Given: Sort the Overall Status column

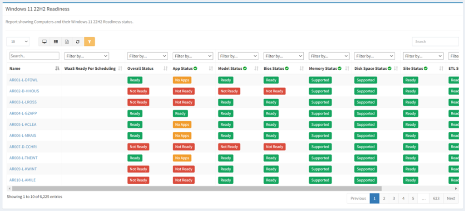Looking at the screenshot, I should point(166,68).
